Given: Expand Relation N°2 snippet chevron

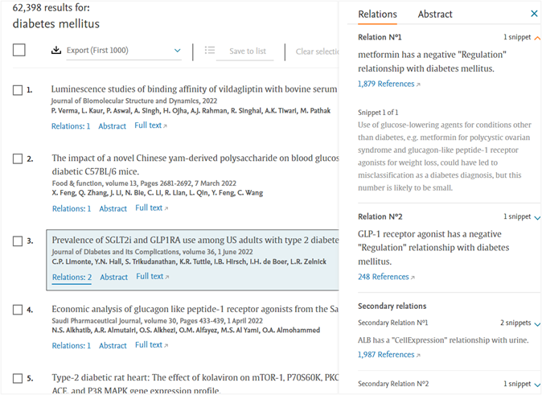Looking at the screenshot, I should click(x=537, y=218).
